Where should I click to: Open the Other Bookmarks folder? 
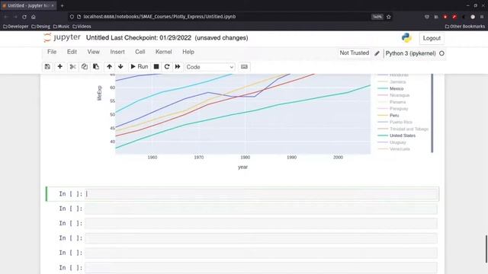[x=465, y=27]
